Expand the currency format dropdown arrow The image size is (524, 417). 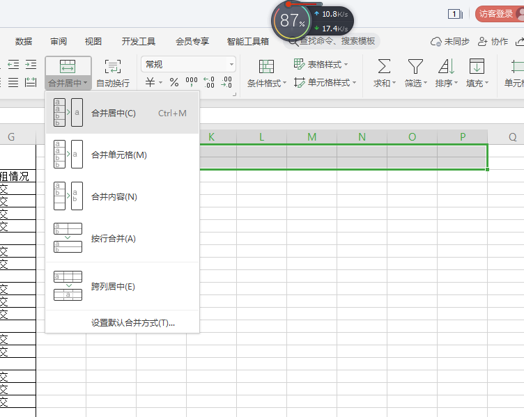161,82
